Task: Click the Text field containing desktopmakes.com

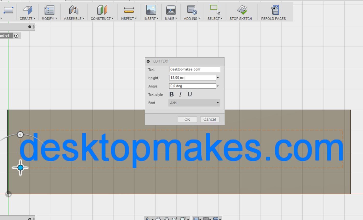Action: click(194, 69)
